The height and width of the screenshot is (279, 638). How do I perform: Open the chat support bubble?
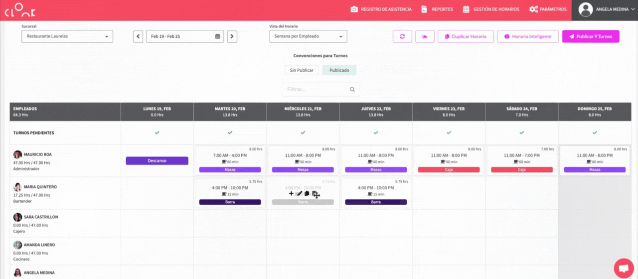623,268
